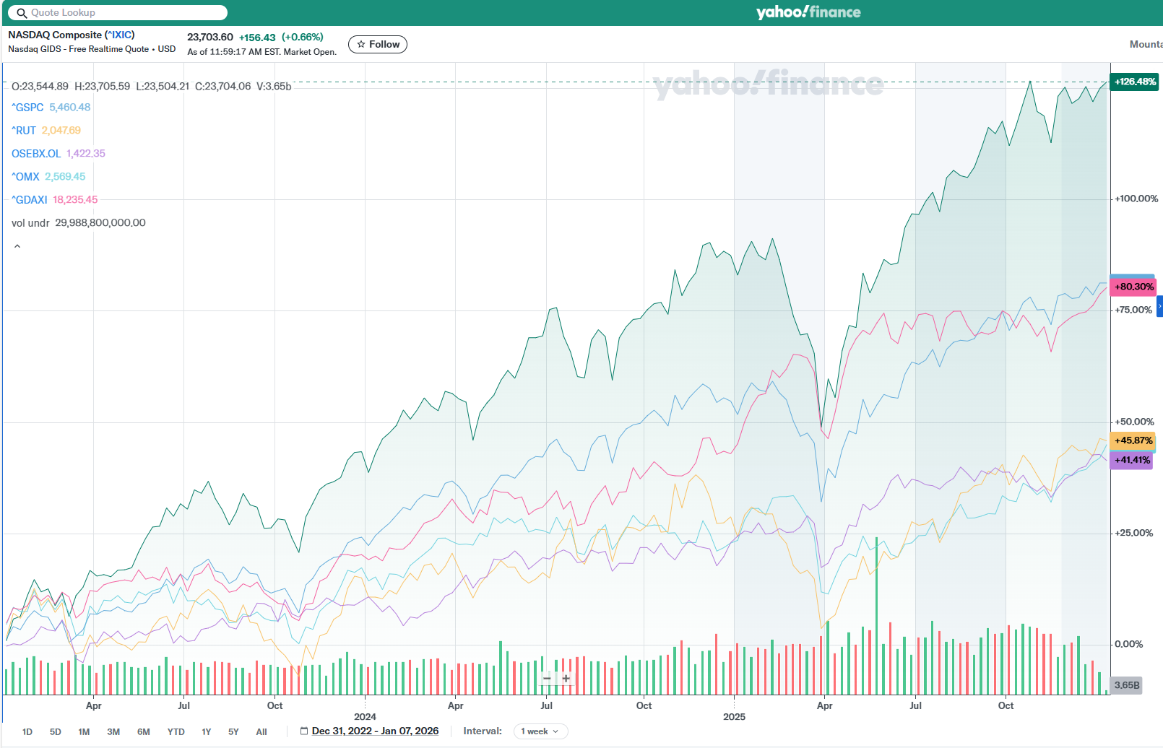
Task: Select the 1D time range
Action: click(x=27, y=731)
